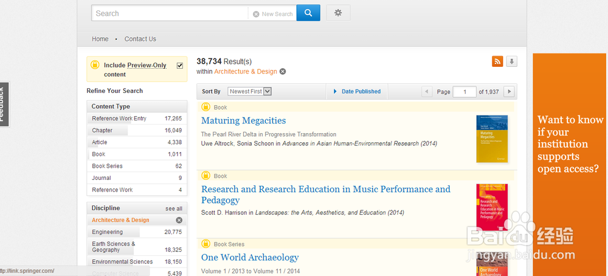608x276 pixels.
Task: Expand the Date Published filter
Action: coord(360,91)
